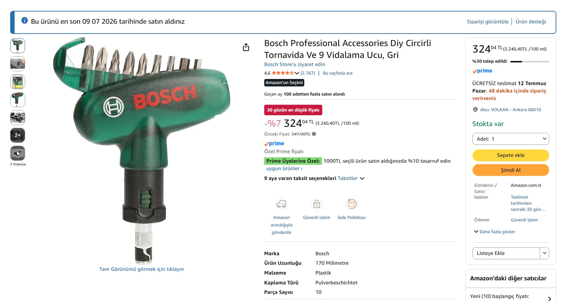This screenshot has height=301, width=578.
Task: Click the Amazon delivery truck icon
Action: 282,204
